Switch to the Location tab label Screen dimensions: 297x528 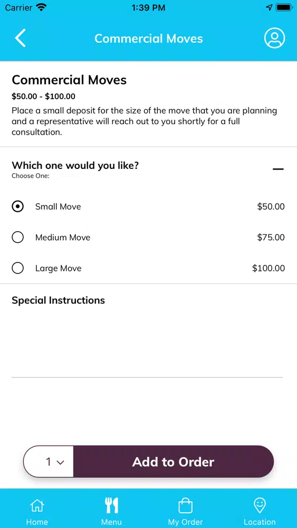(260, 522)
